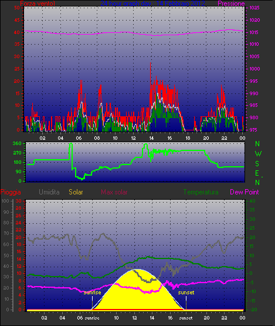
Task: Click the '975' pressure scale value
Action: [253, 130]
